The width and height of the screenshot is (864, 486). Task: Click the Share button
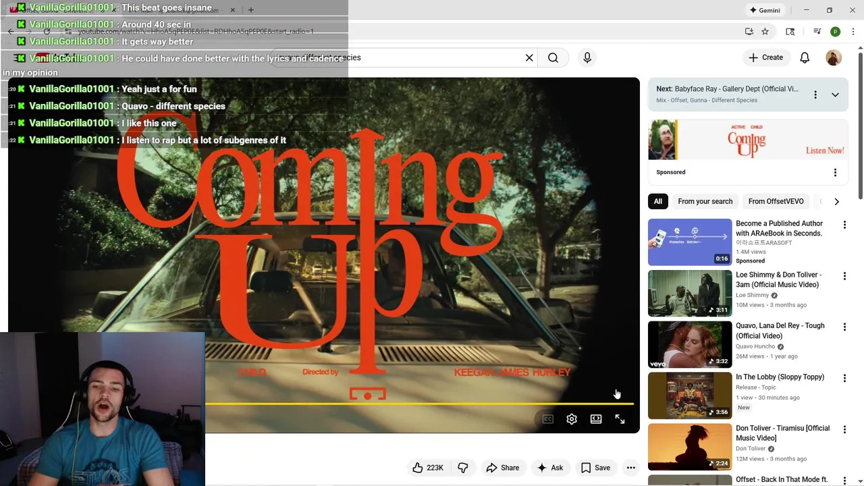pyautogui.click(x=503, y=468)
